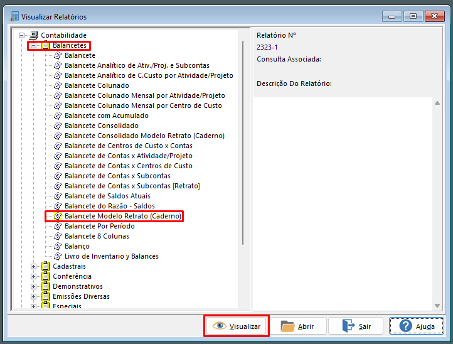Image resolution: width=453 pixels, height=344 pixels.
Task: Click icon beside Balancete Por Período
Action: click(x=58, y=226)
